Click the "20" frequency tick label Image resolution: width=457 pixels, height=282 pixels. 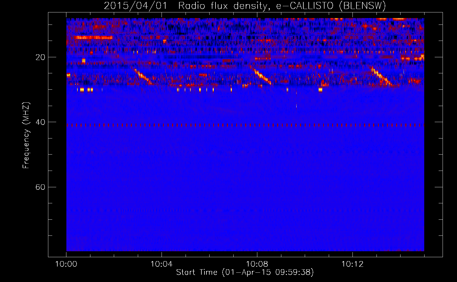tap(40, 57)
